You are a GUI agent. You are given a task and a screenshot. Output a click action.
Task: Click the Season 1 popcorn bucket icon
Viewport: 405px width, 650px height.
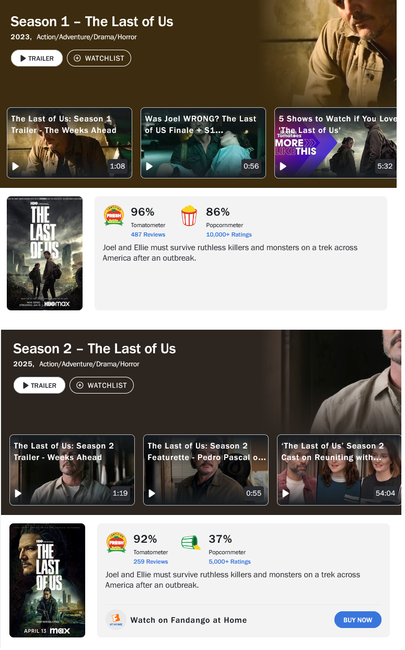tap(189, 216)
